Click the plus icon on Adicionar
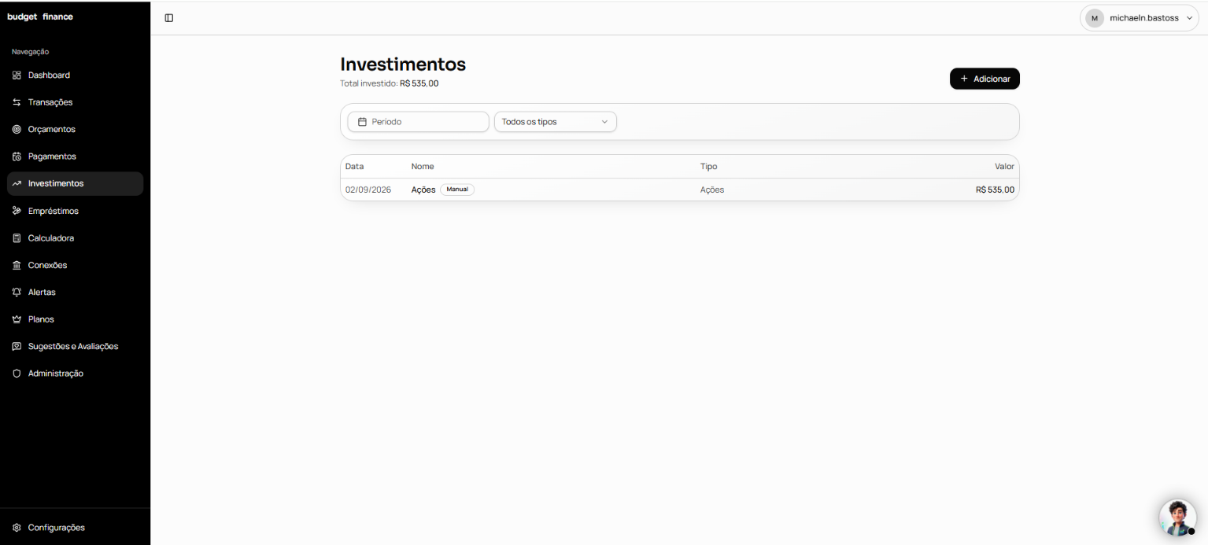 click(964, 79)
